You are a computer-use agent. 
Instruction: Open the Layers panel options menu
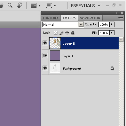(x=121, y=18)
